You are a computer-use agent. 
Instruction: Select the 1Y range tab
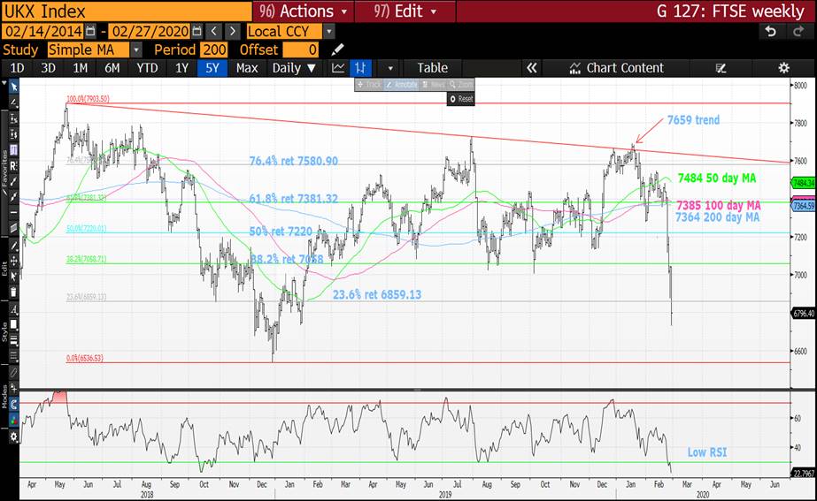coord(181,68)
